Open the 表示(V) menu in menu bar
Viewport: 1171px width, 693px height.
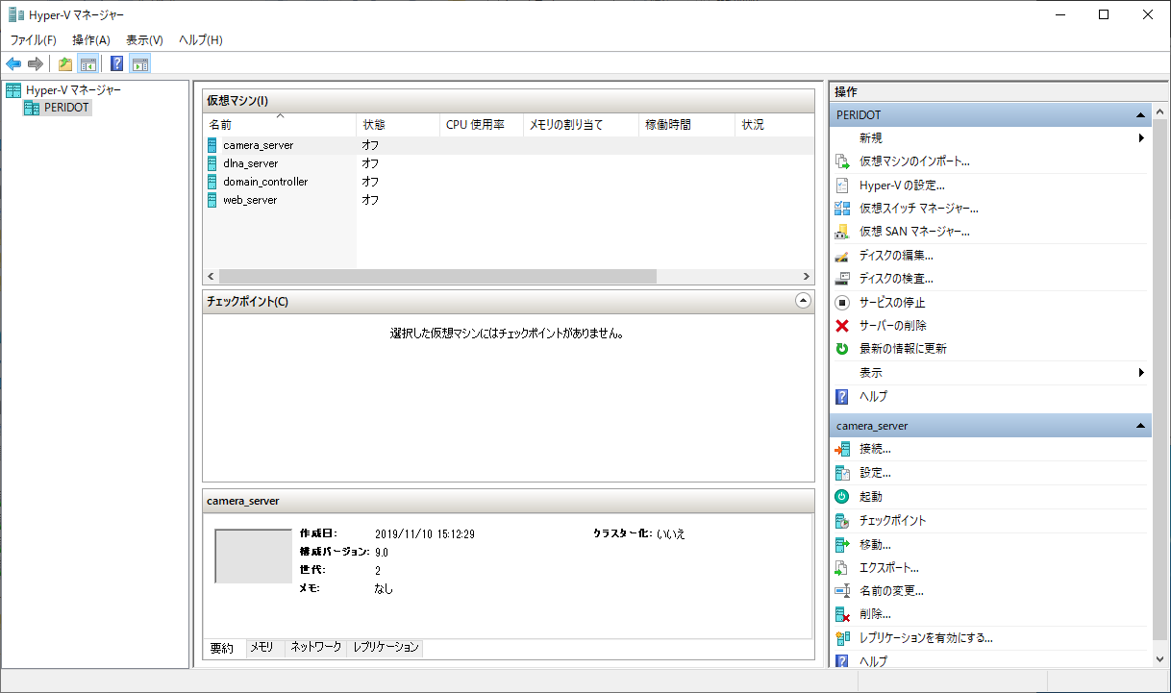(x=145, y=40)
